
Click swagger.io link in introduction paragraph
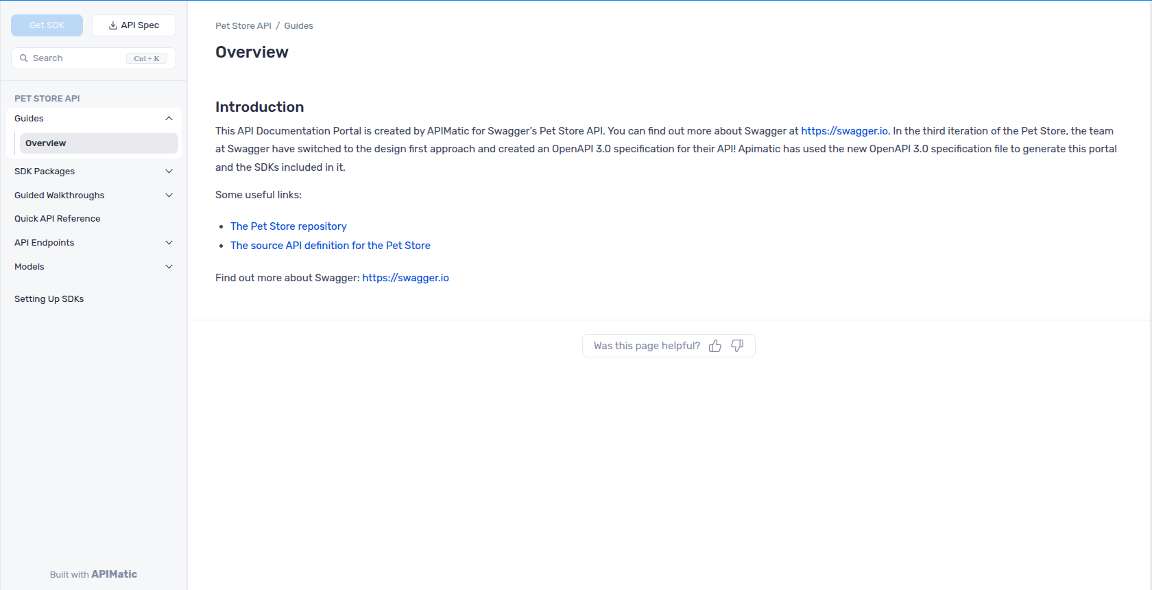click(x=844, y=131)
